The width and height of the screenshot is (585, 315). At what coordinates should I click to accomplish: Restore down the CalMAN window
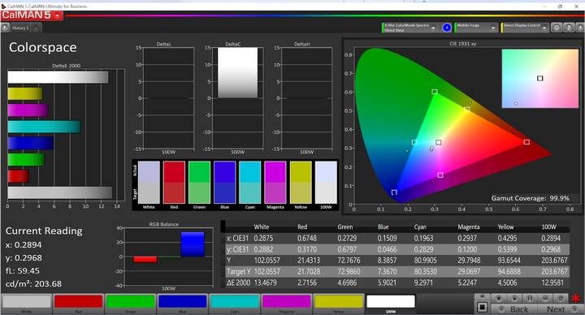(x=560, y=6)
